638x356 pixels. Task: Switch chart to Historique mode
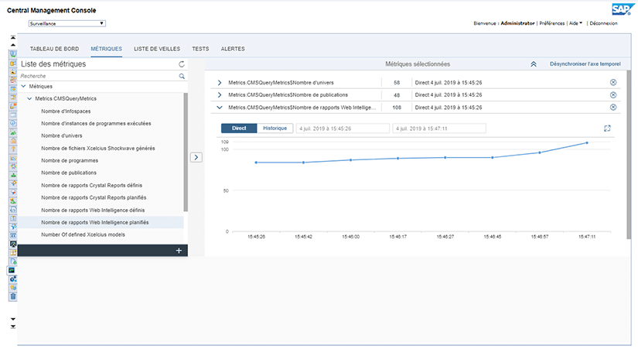tap(275, 128)
